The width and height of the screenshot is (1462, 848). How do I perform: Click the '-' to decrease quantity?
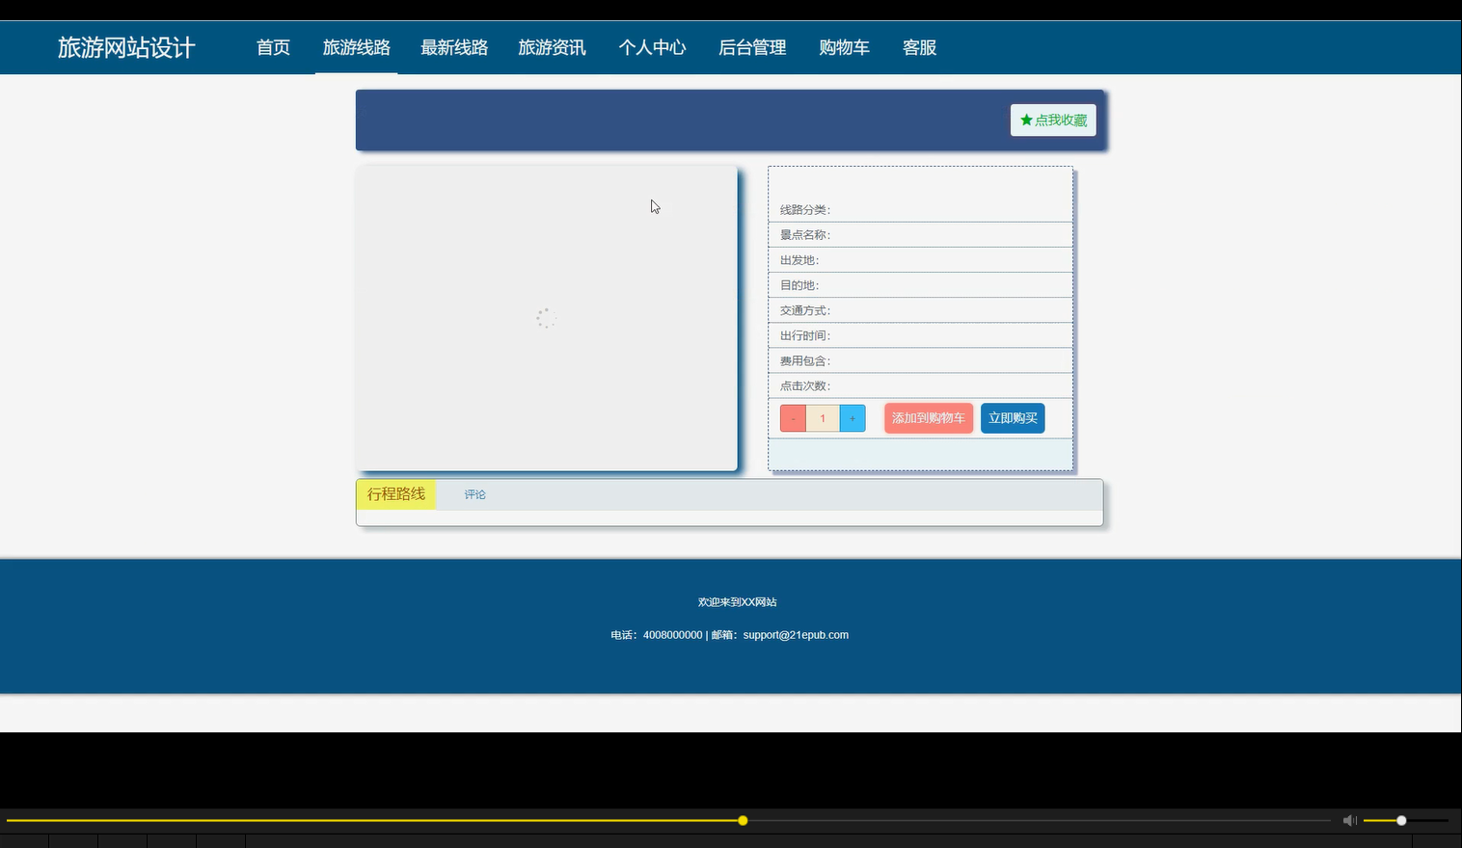tap(792, 418)
